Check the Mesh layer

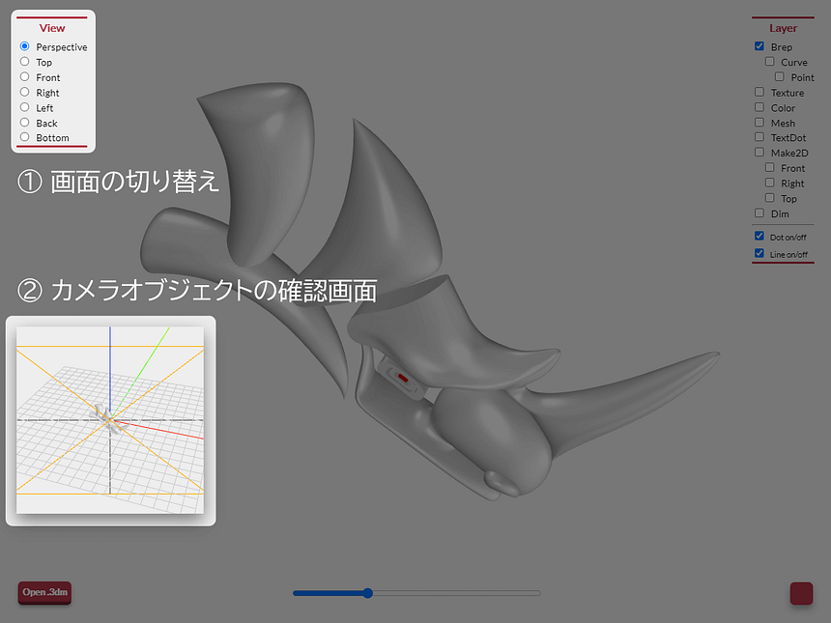click(x=759, y=123)
